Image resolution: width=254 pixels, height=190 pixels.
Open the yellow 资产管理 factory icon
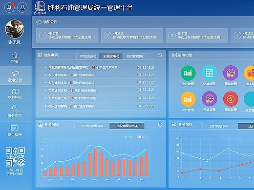pos(188,99)
